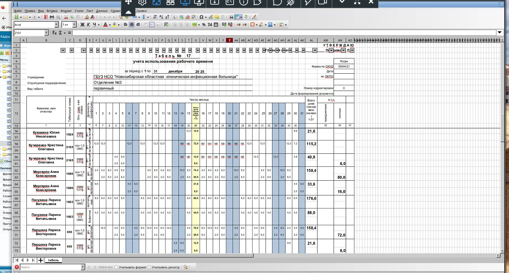
Task: Click the equals Formula button
Action: [x=69, y=33]
